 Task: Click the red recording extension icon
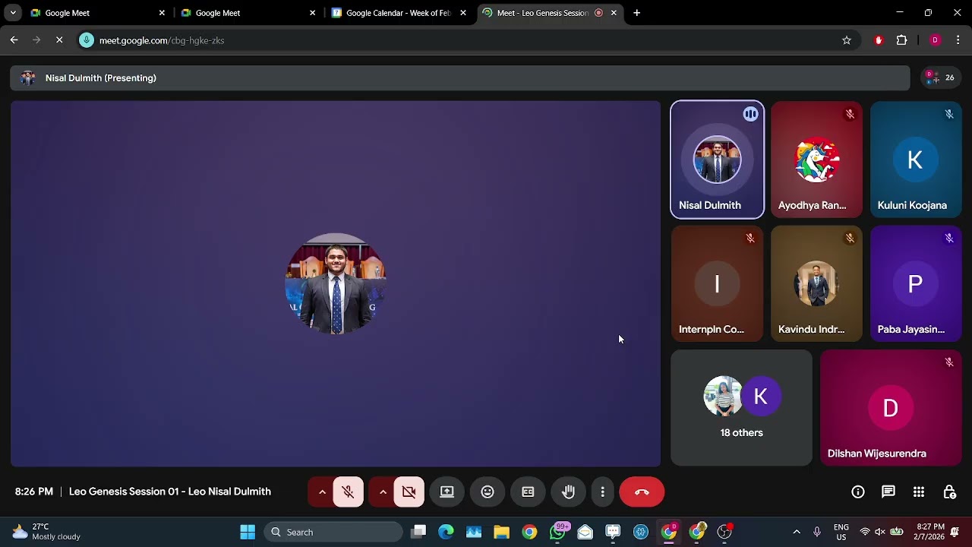(x=879, y=40)
